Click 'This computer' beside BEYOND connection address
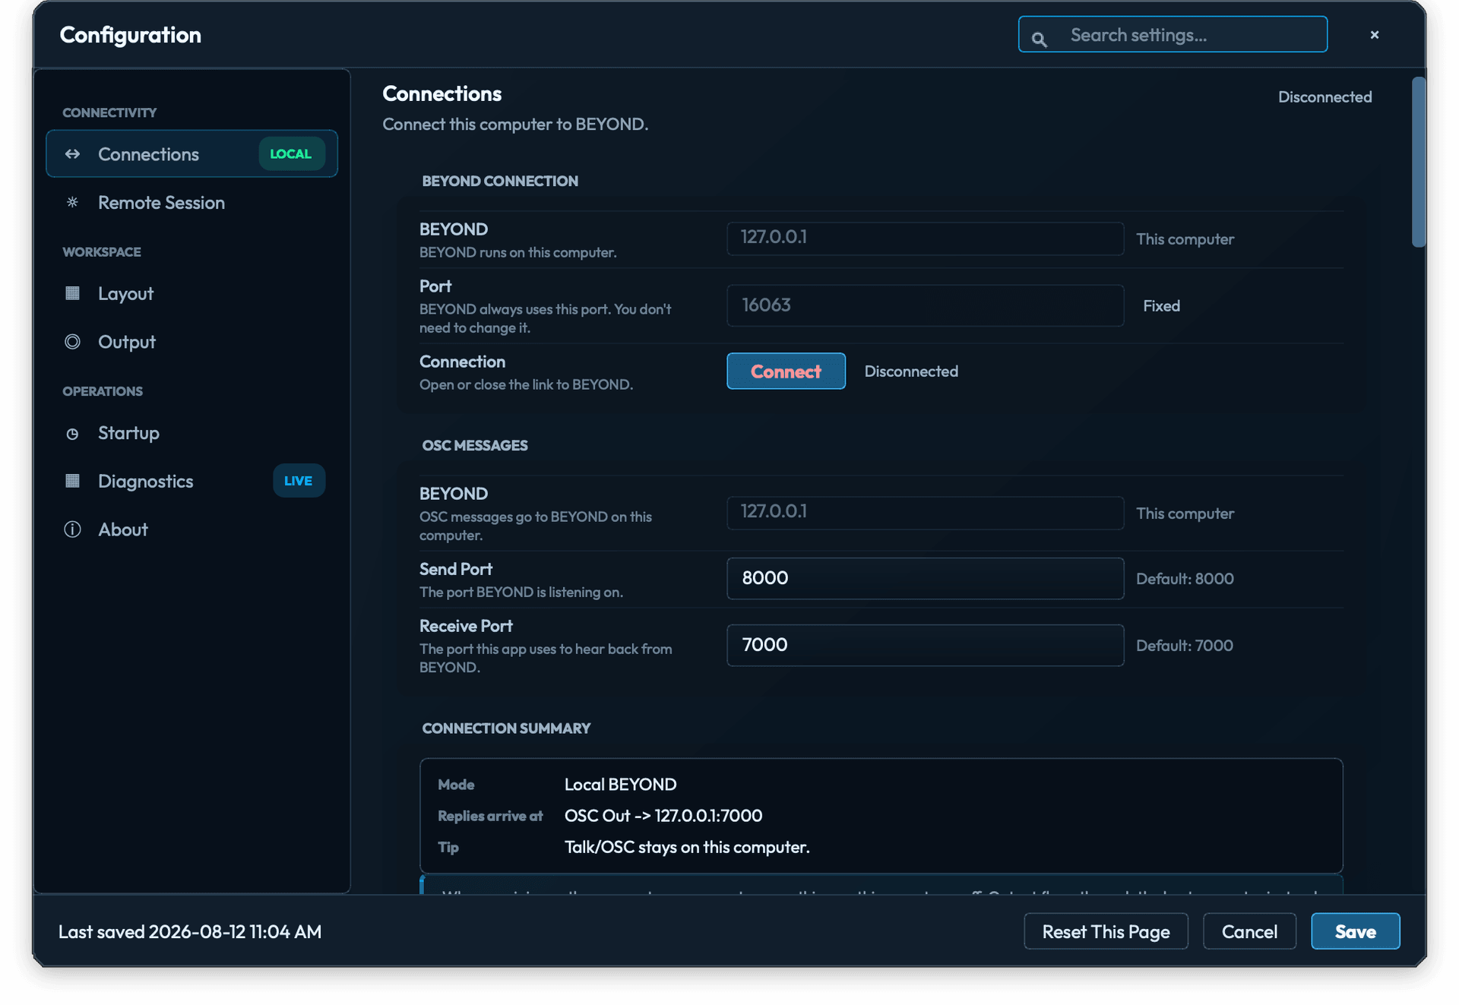The height and width of the screenshot is (1005, 1459). 1185,239
